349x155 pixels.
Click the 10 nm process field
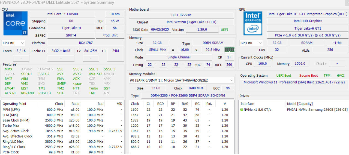[115, 14]
